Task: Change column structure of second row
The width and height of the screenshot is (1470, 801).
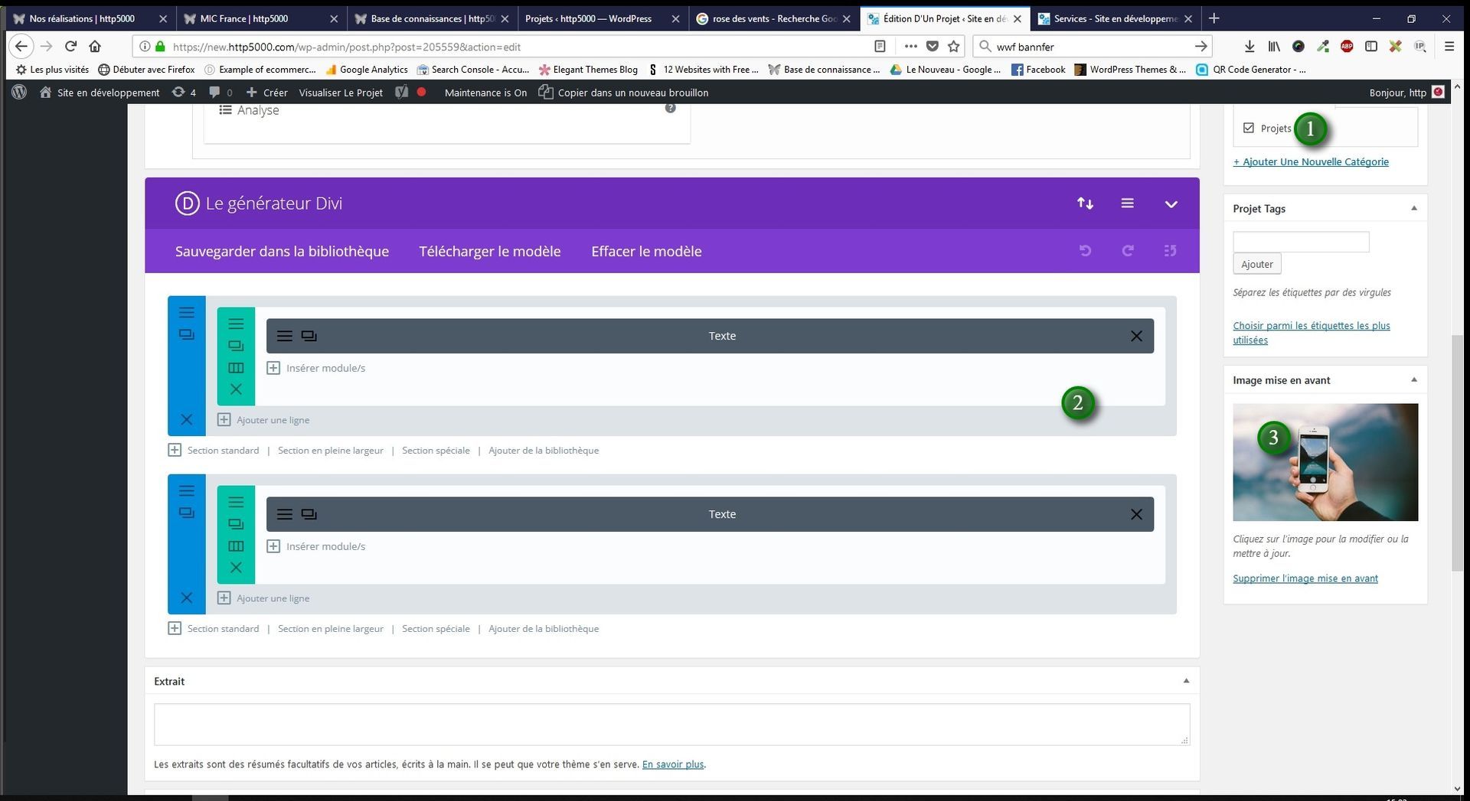Action: (x=236, y=546)
